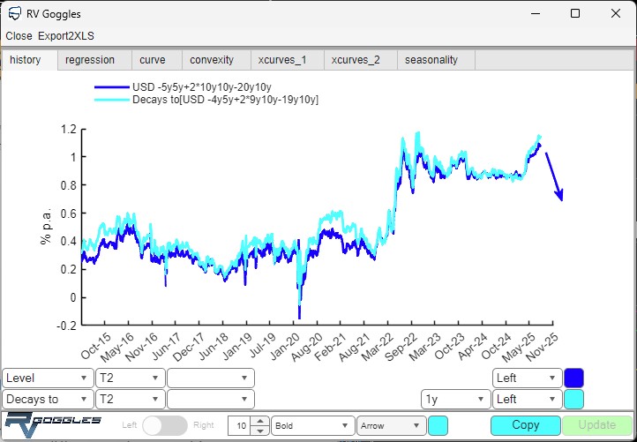The height and width of the screenshot is (442, 637).
Task: Expand the Bold font style dropdown
Action: click(x=312, y=426)
